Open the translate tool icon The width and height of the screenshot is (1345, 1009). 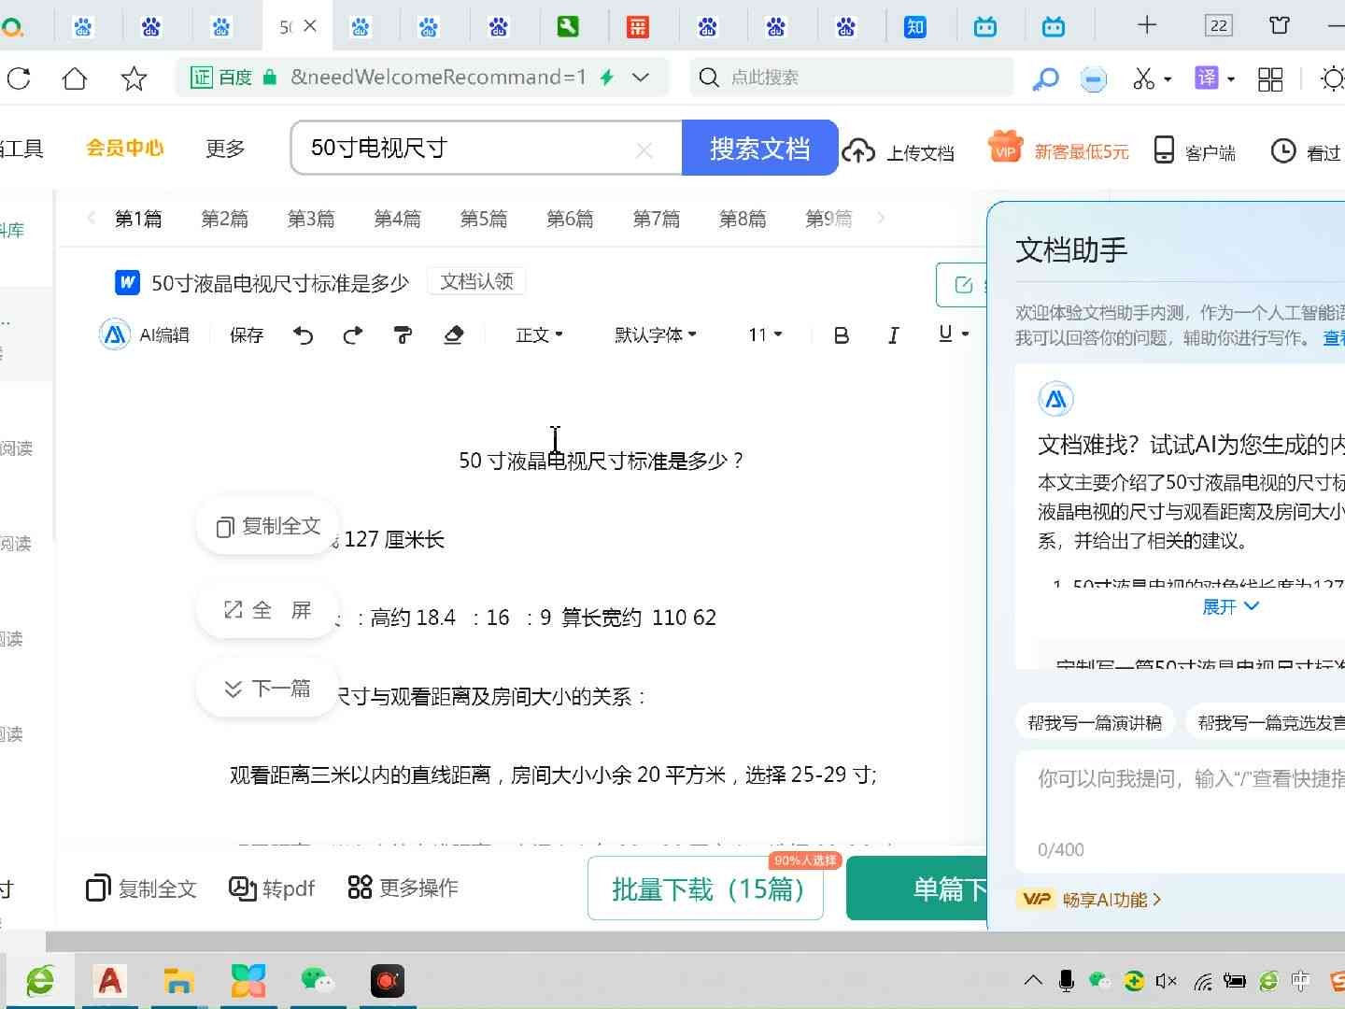pos(1207,78)
